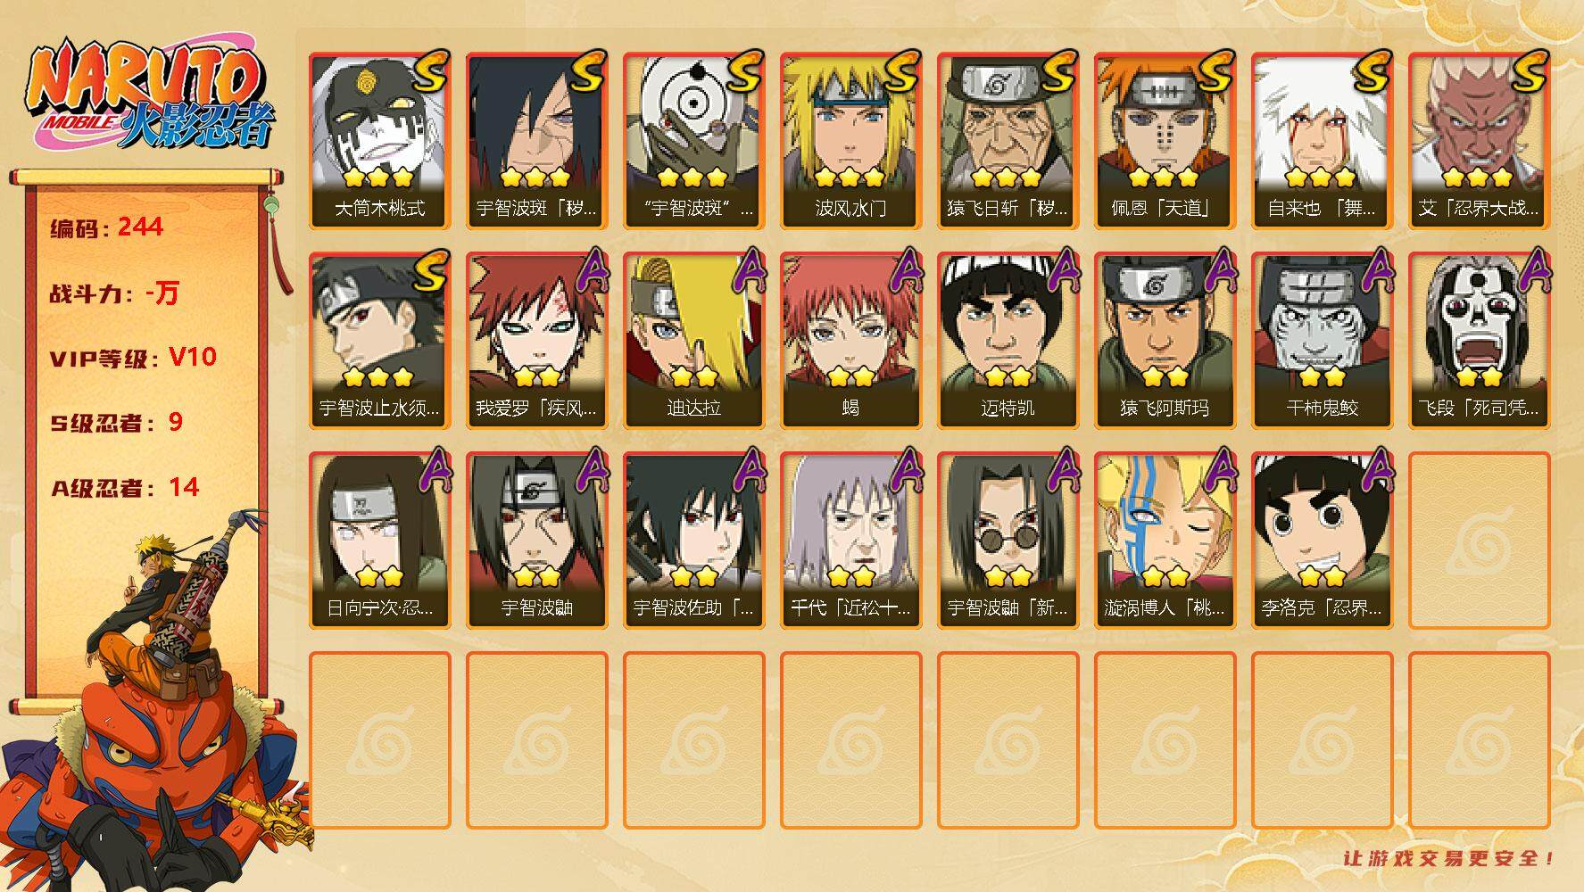
Task: Select the 李洛克「忍界… card
Action: pos(1322,541)
